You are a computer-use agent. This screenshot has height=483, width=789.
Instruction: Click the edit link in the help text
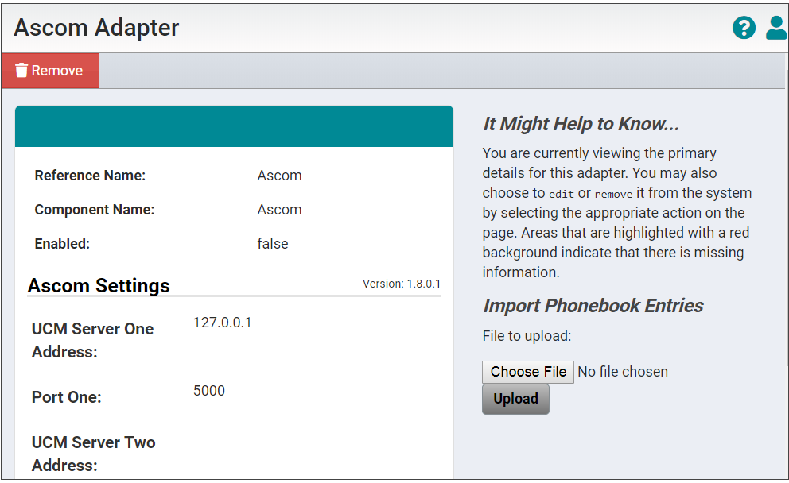pos(562,193)
